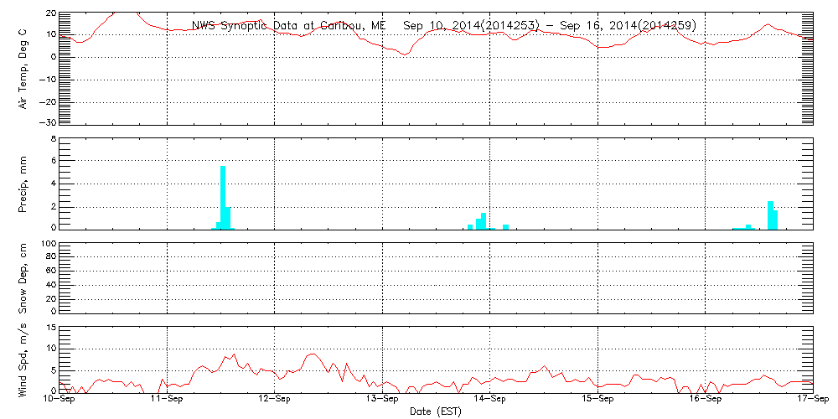Select the 16-Sep date tick label

click(x=706, y=400)
